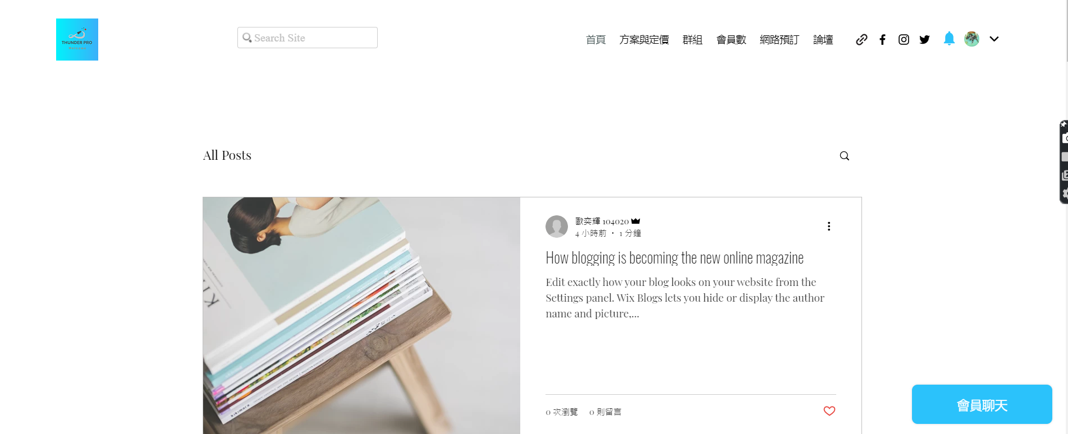The height and width of the screenshot is (434, 1068).
Task: Click the Thunder Pro site logo
Action: click(x=77, y=39)
